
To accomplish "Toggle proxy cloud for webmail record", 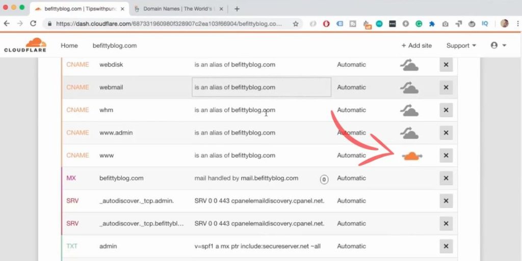I will click(x=409, y=88).
